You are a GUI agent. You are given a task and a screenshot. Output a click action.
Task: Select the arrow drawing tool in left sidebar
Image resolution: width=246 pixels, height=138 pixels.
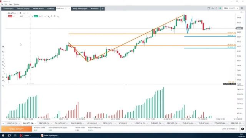tap(3, 69)
